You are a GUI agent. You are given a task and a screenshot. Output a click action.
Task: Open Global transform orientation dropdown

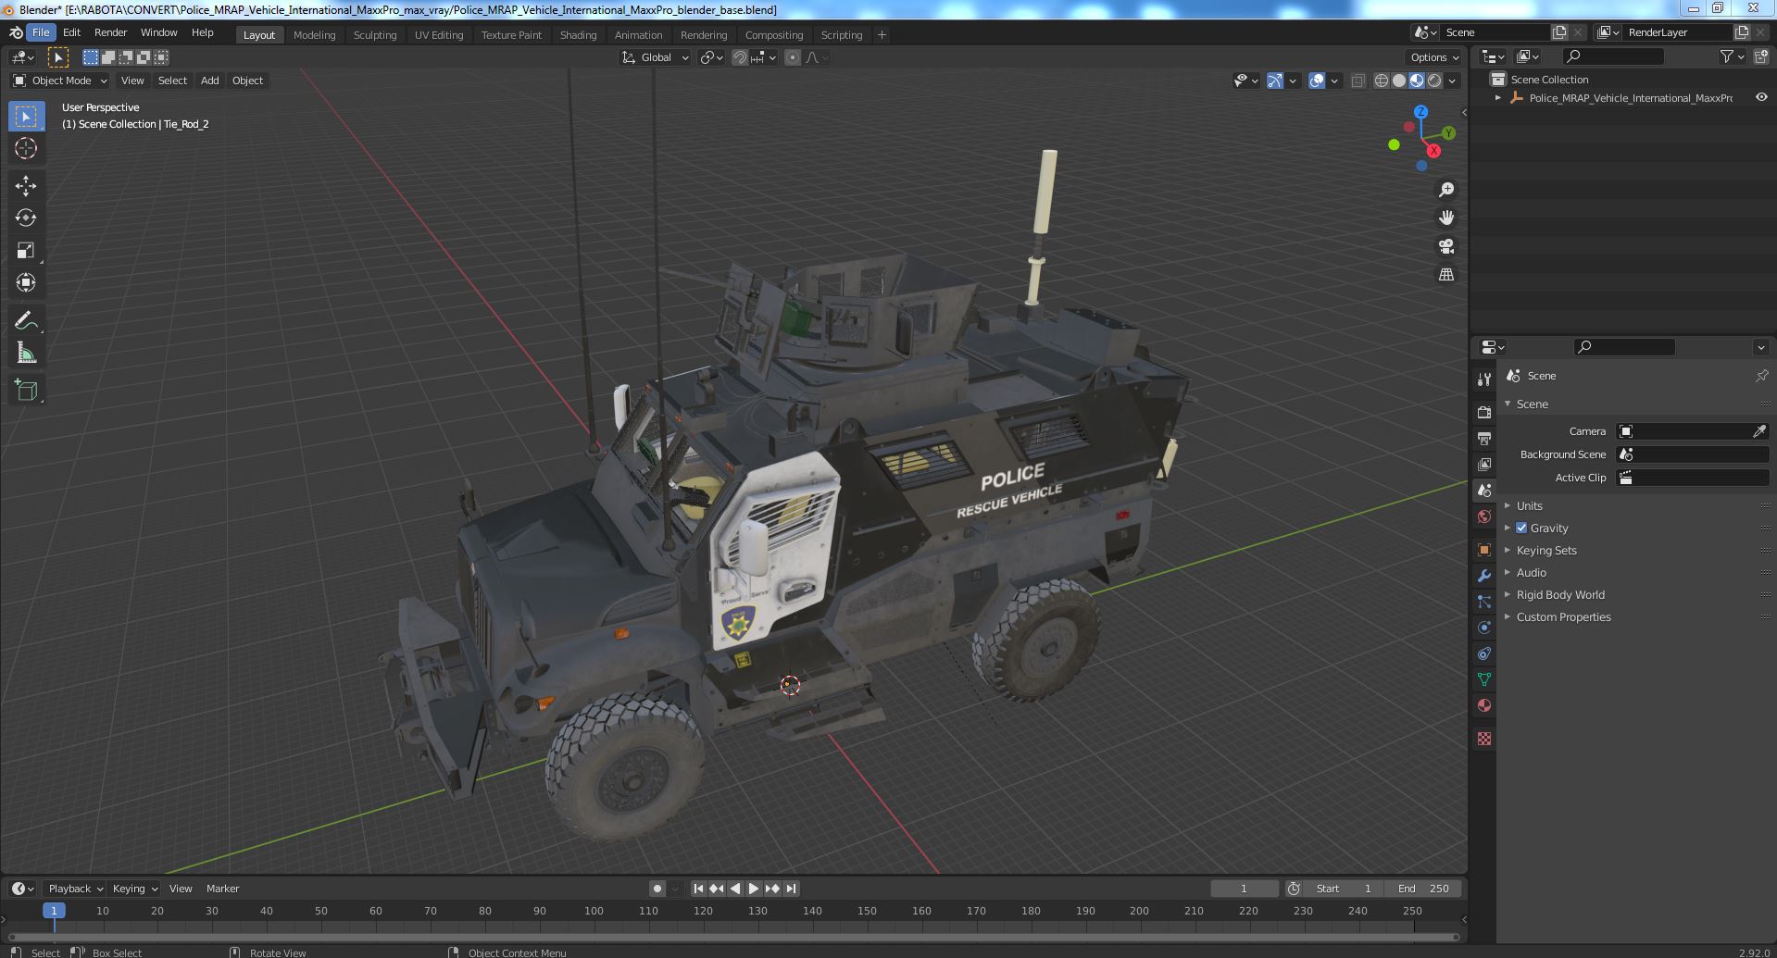click(656, 57)
